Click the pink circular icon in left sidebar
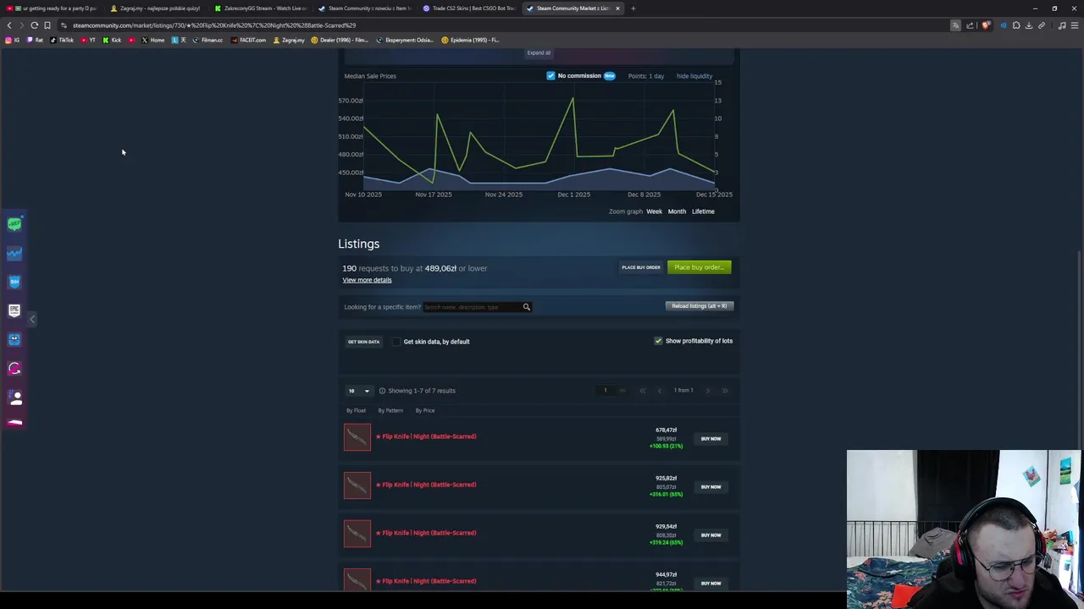This screenshot has width=1084, height=609. tap(14, 368)
